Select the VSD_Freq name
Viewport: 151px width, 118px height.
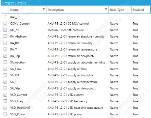pyautogui.click(x=16, y=101)
